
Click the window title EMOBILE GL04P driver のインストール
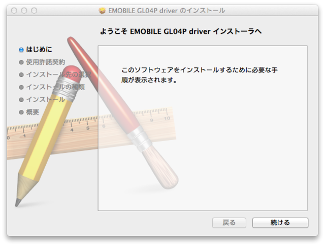pos(167,11)
